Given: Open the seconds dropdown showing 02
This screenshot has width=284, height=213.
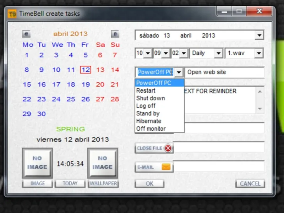Looking at the screenshot, I should pos(184,53).
